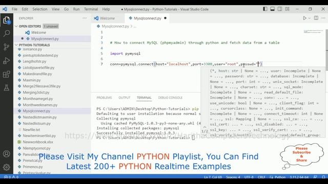This screenshot has height=184, width=328.
Task: Change line endings via CRLF status item
Action: click(261, 177)
